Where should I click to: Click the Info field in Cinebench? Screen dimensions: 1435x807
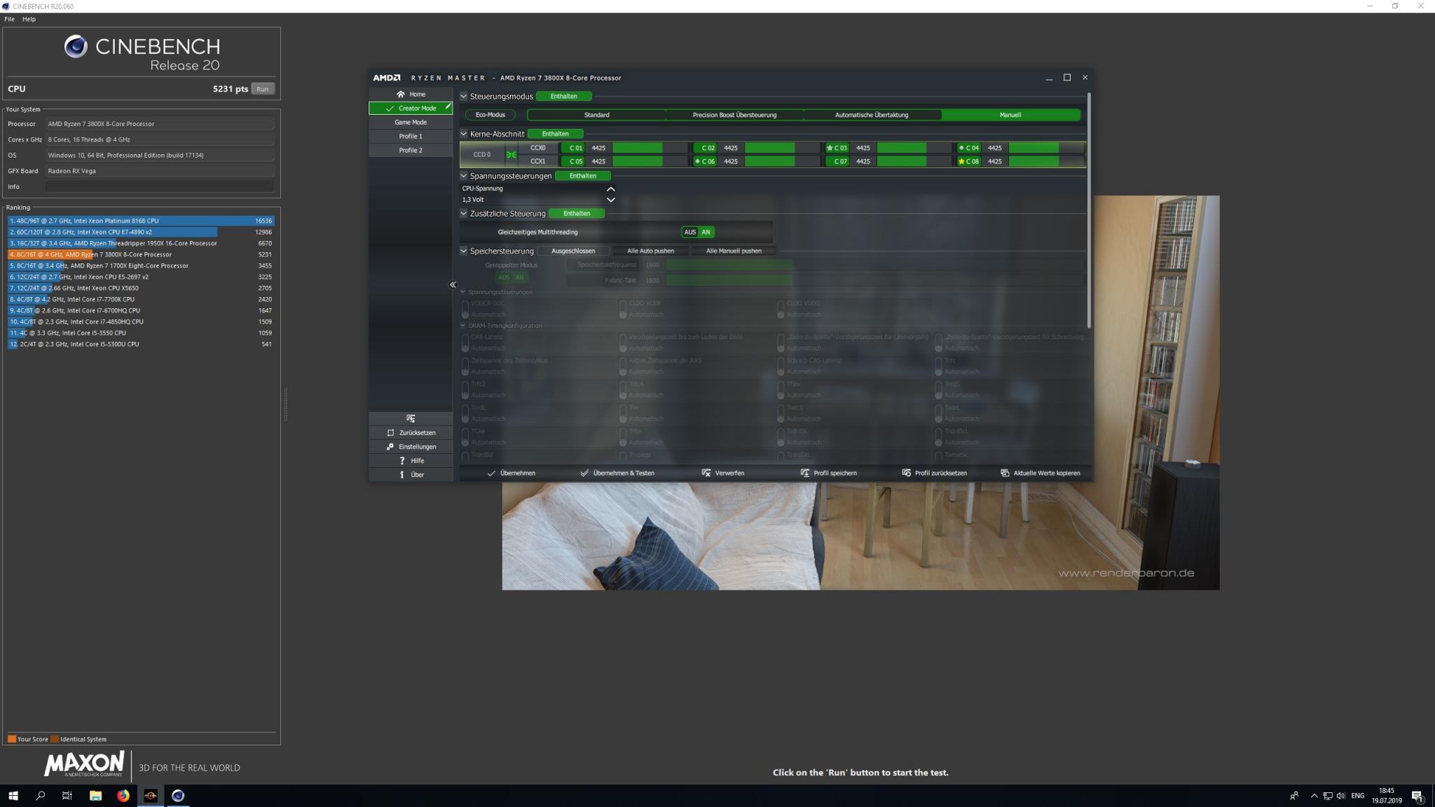tap(160, 187)
